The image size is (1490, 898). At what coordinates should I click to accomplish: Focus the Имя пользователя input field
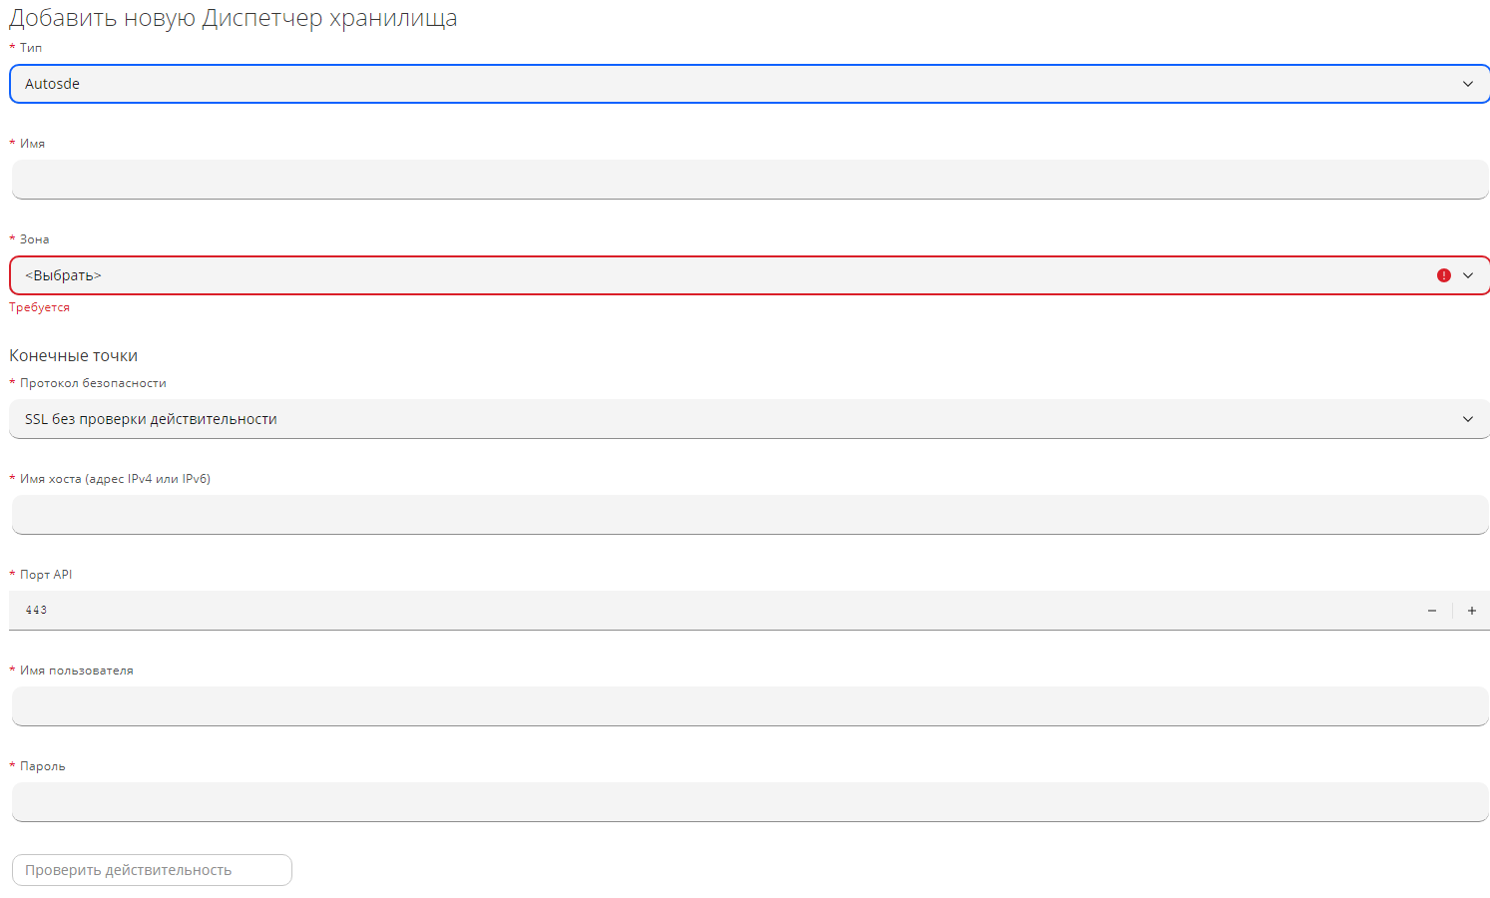coord(748,706)
